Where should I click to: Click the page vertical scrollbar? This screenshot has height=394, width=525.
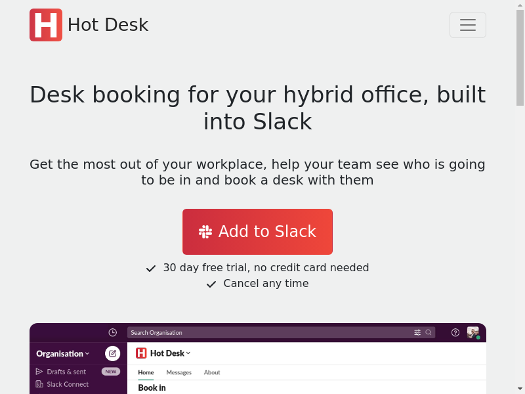tap(520, 197)
